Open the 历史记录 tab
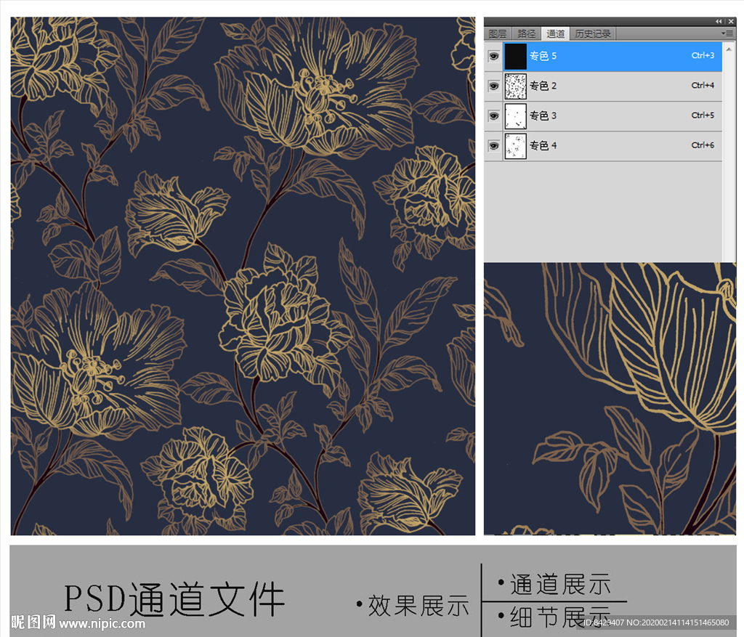744x637 pixels. tap(593, 33)
